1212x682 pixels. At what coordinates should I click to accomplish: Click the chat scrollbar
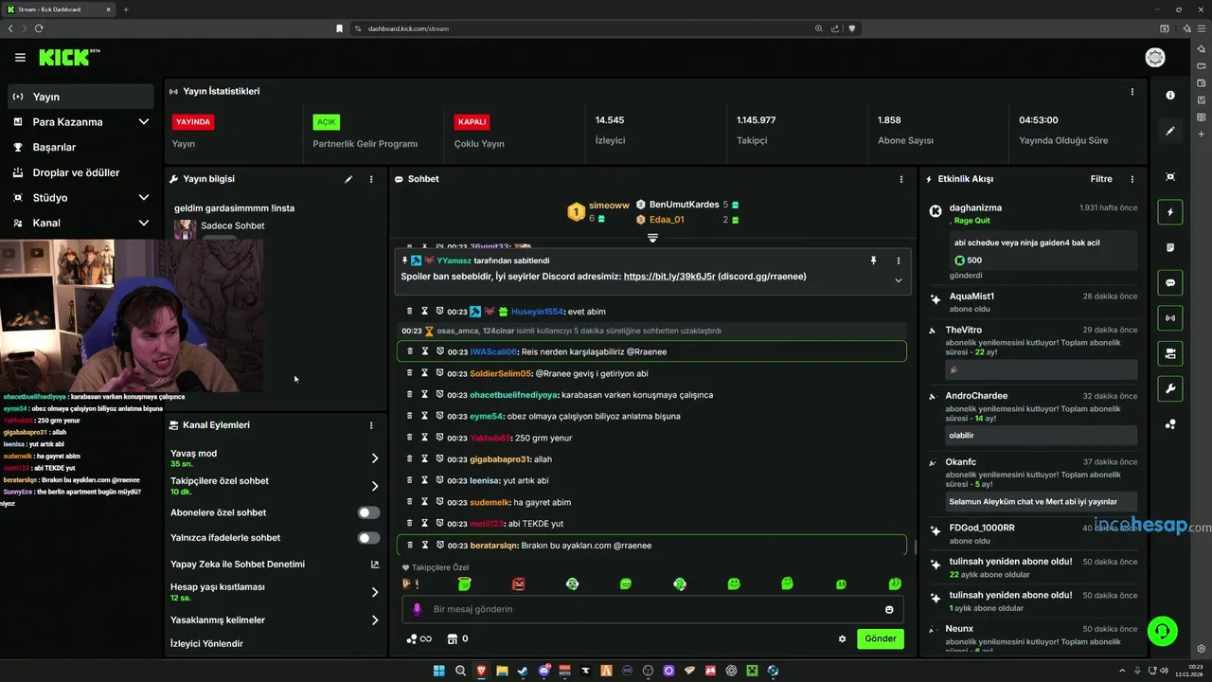pyautogui.click(x=914, y=547)
